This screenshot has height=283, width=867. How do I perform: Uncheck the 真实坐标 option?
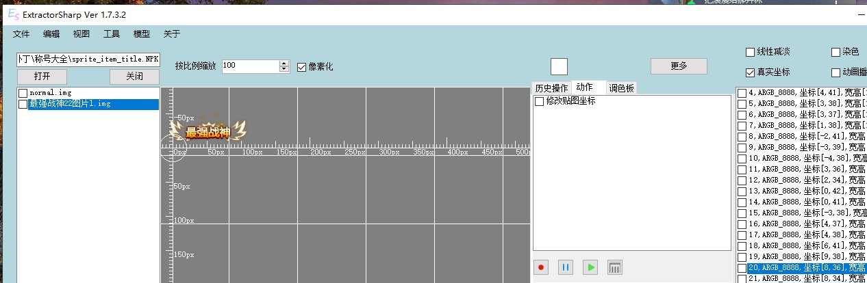click(x=751, y=72)
